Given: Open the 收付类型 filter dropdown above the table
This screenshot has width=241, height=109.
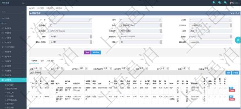Looking at the screenshot, I should click(x=126, y=68).
